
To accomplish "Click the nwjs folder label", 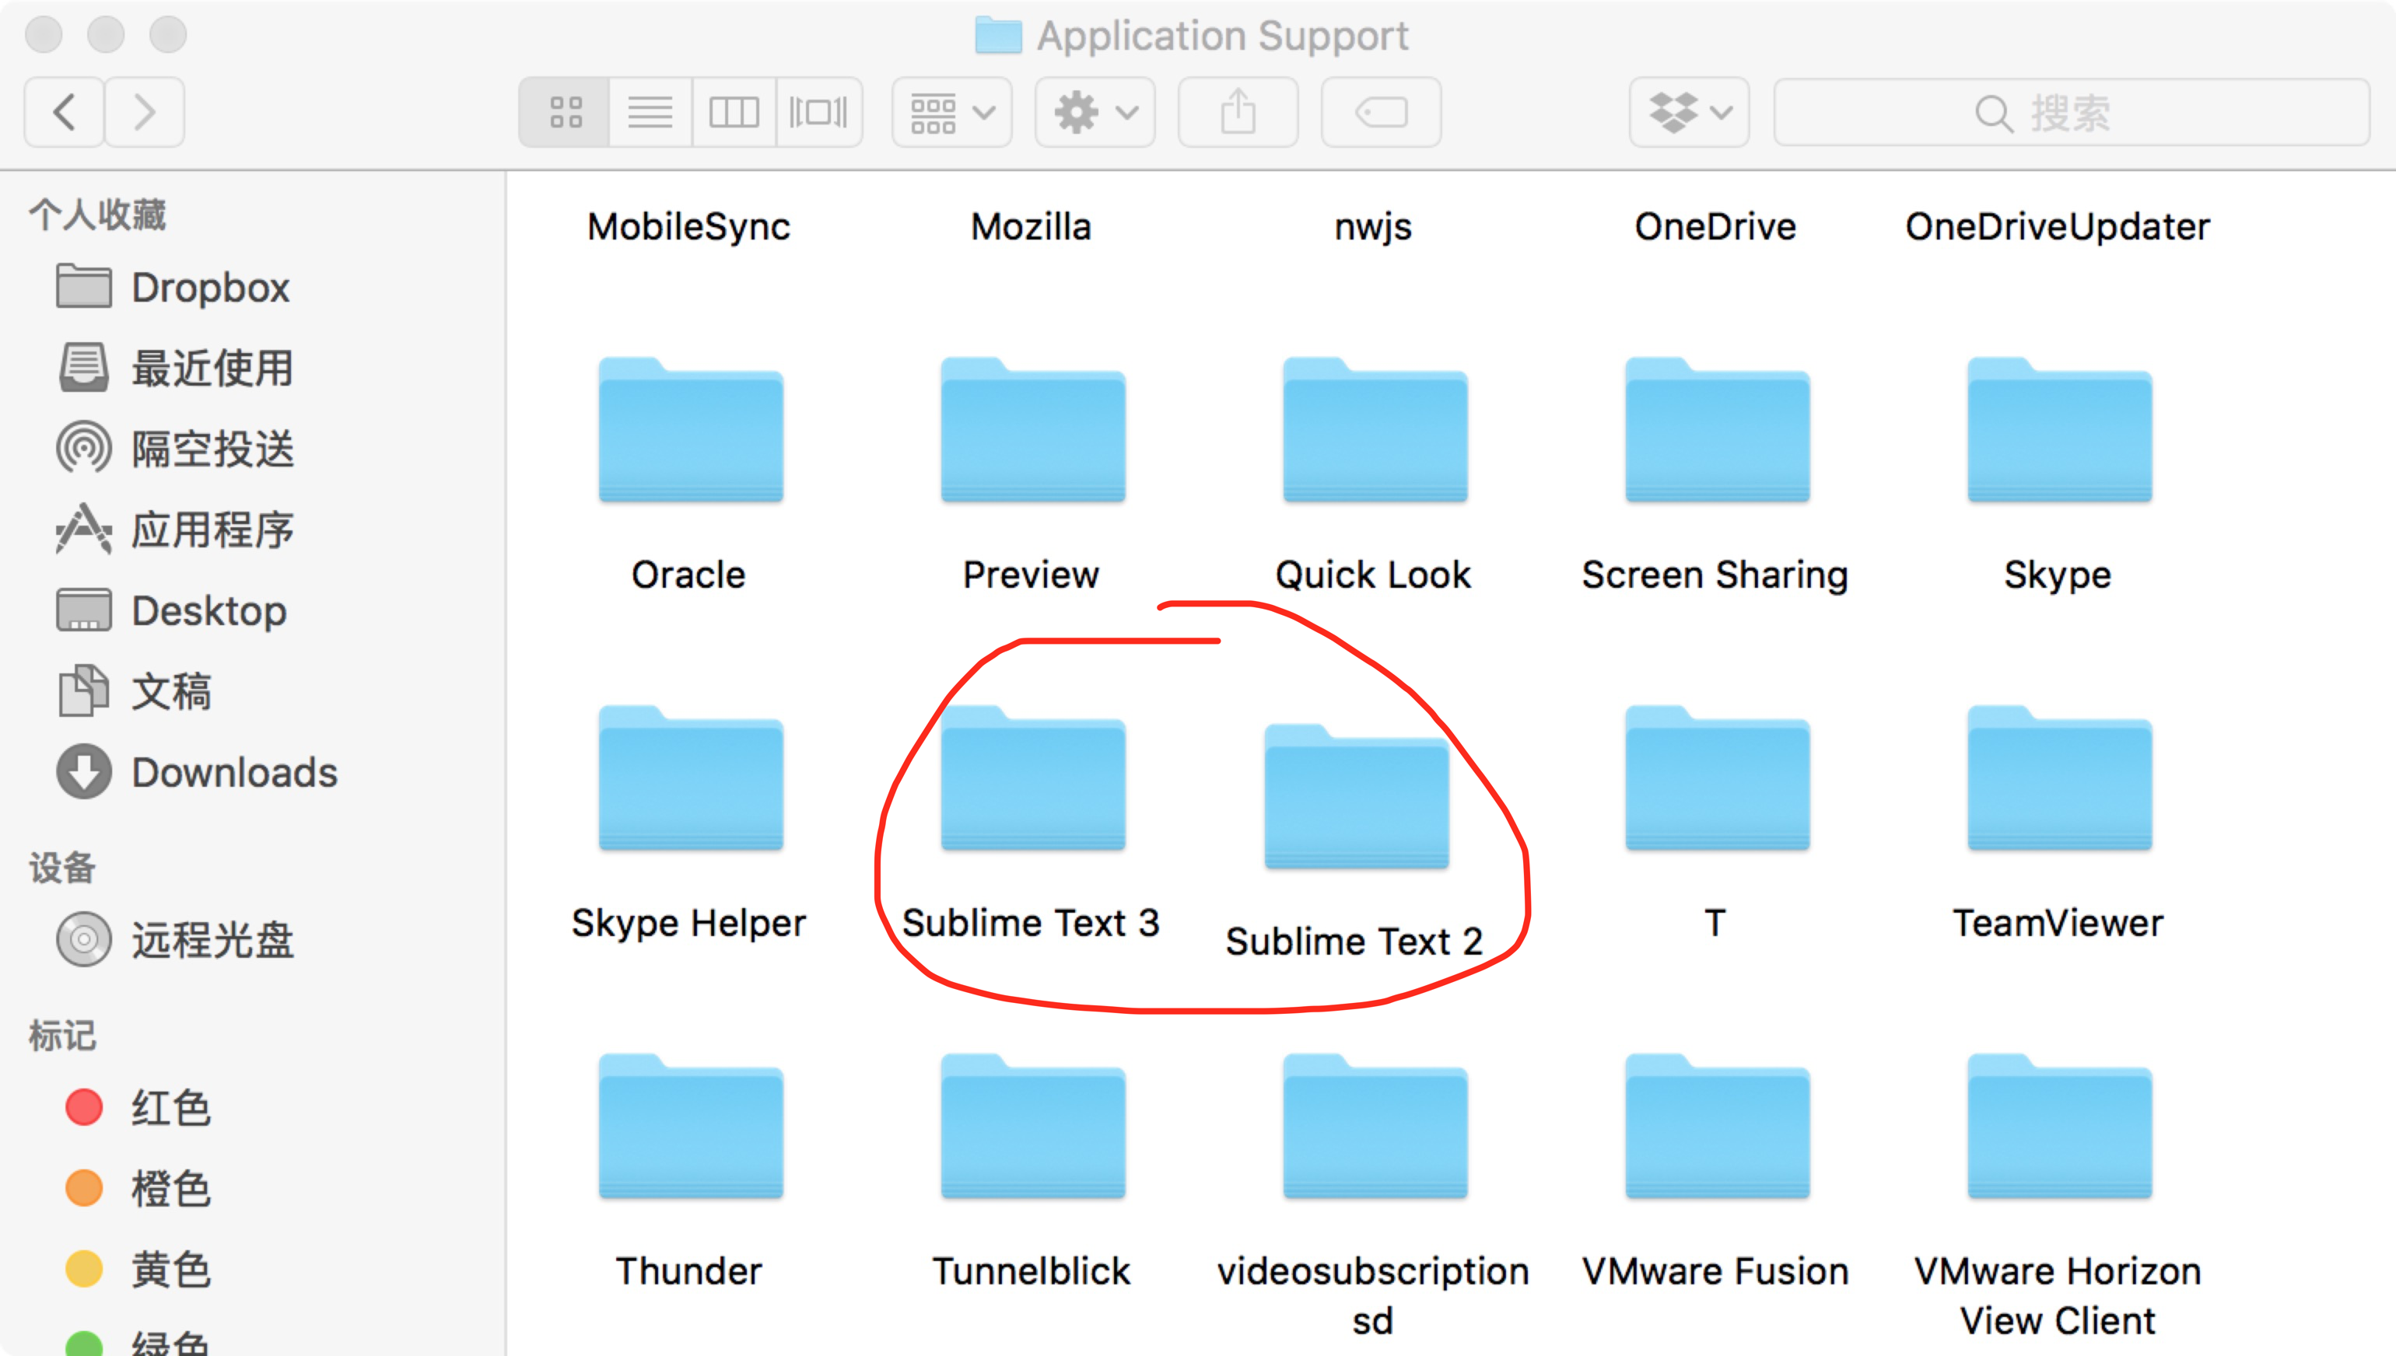I will 1373,227.
